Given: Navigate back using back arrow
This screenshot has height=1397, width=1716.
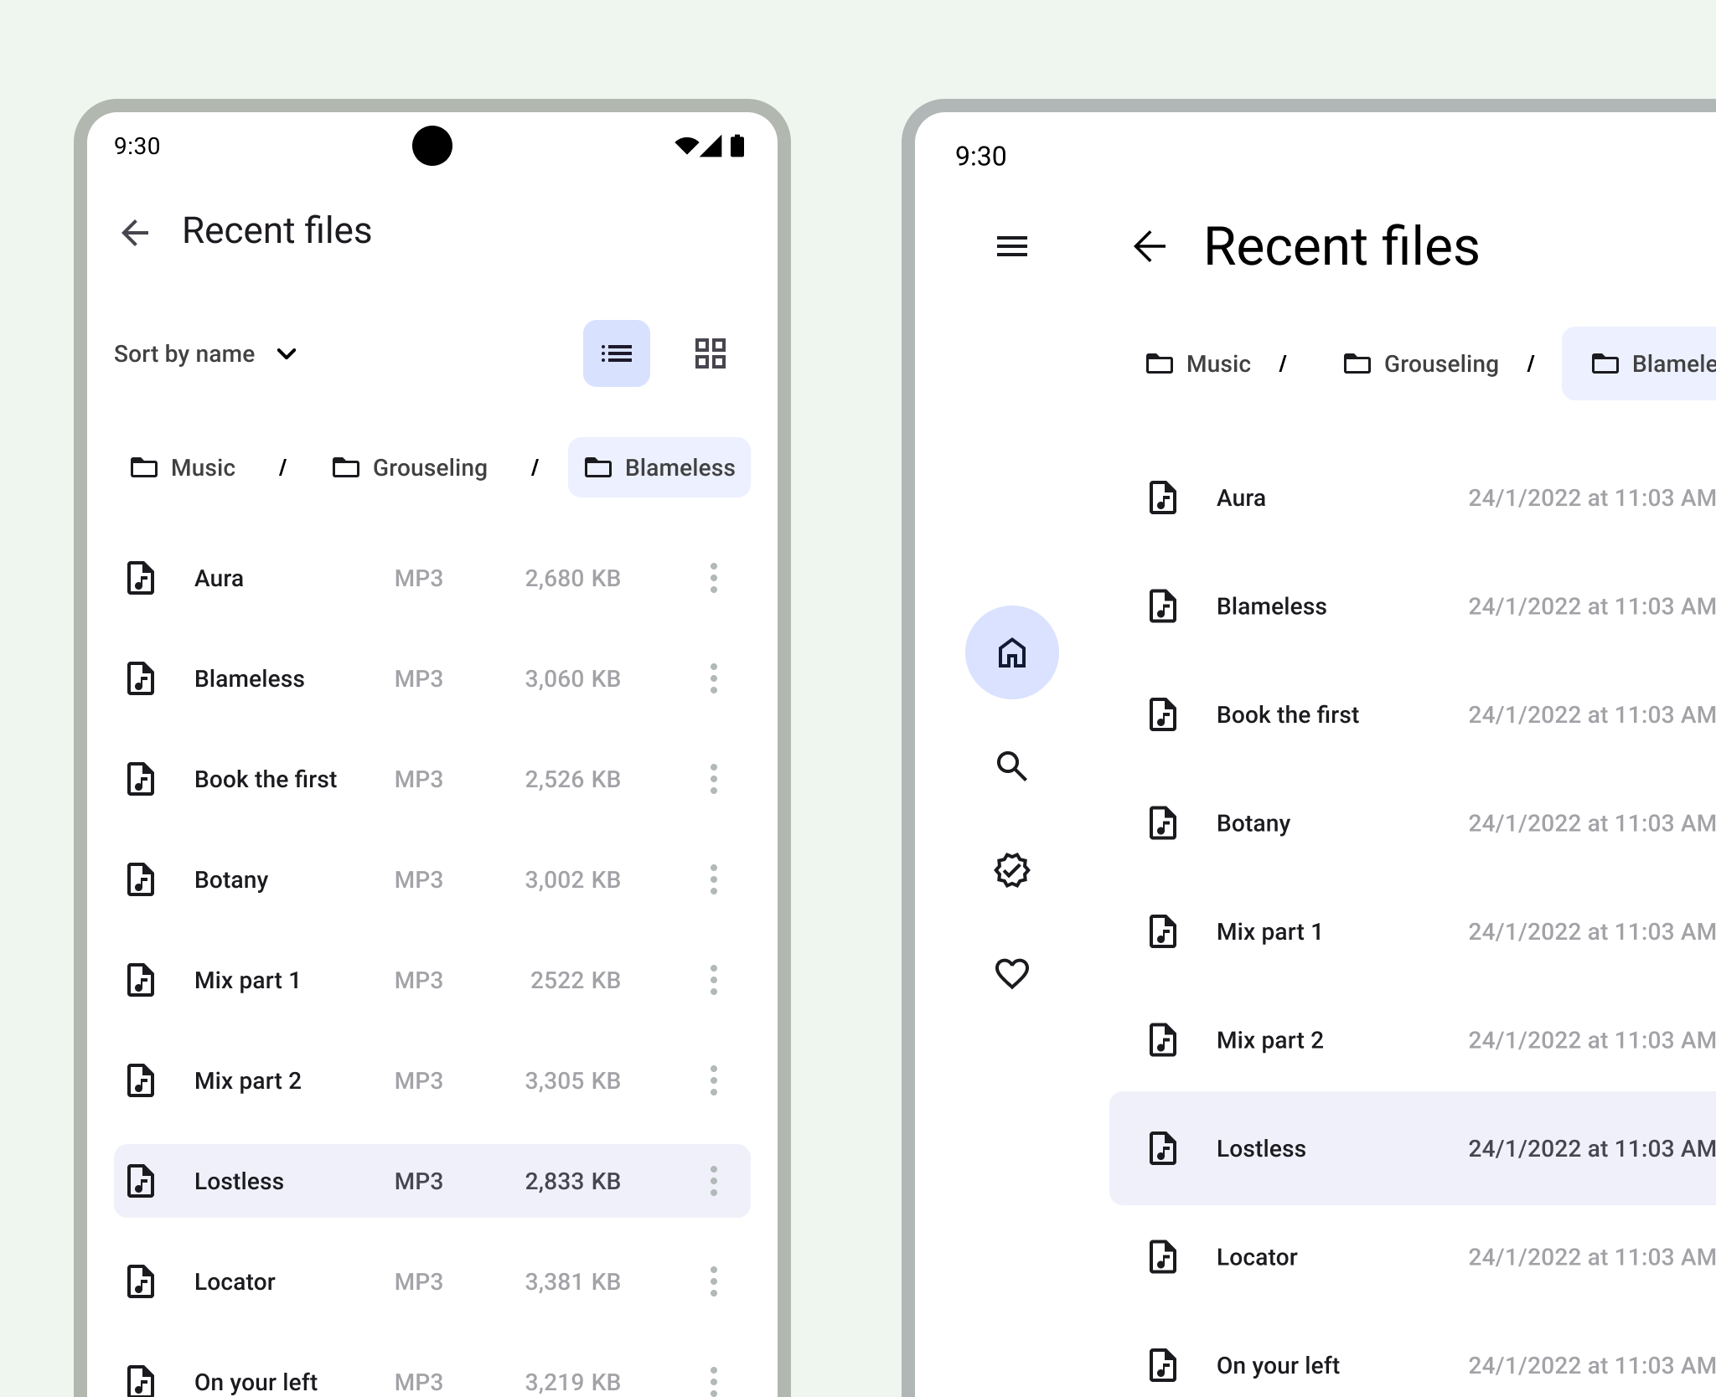Looking at the screenshot, I should (x=137, y=229).
